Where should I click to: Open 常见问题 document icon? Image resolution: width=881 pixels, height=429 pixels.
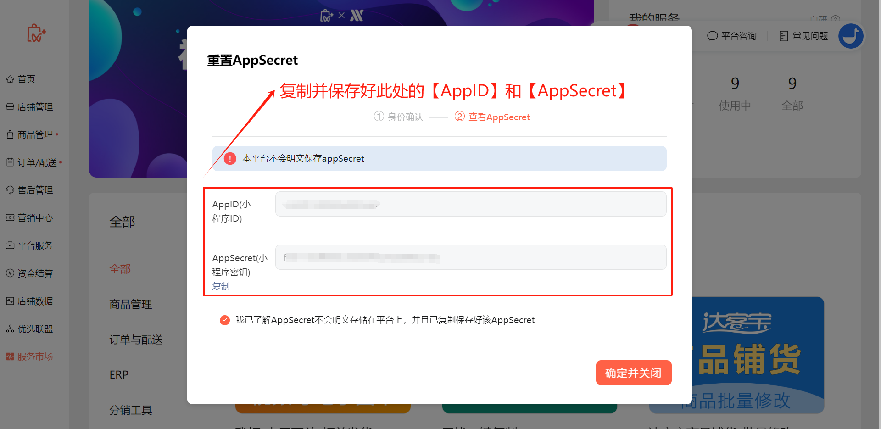tap(784, 36)
